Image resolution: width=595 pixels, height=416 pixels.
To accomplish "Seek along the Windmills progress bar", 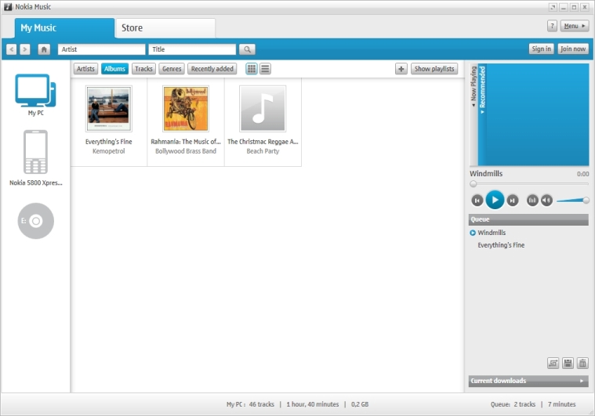I will pyautogui.click(x=529, y=184).
